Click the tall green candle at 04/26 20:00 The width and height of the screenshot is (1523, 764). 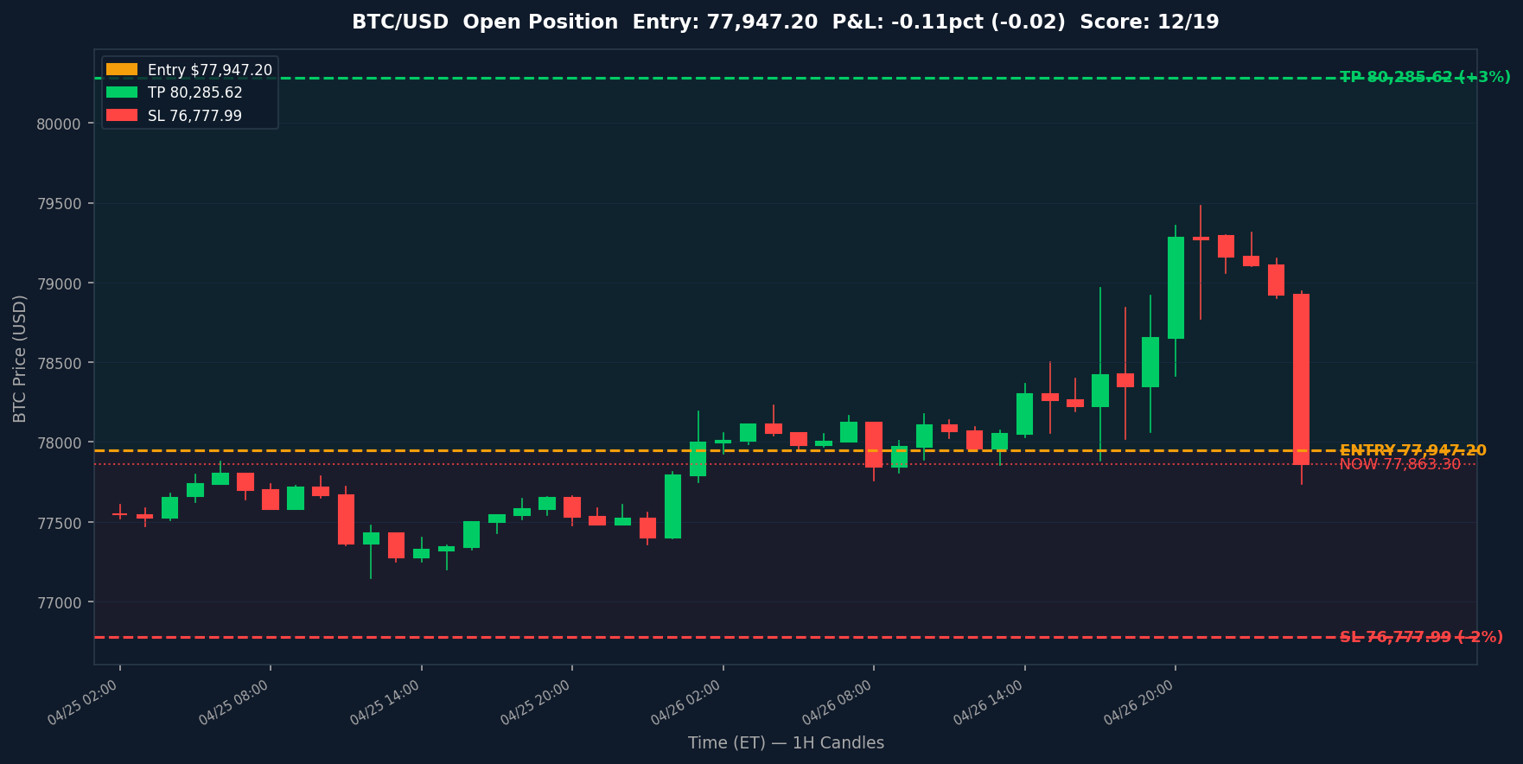[1176, 288]
